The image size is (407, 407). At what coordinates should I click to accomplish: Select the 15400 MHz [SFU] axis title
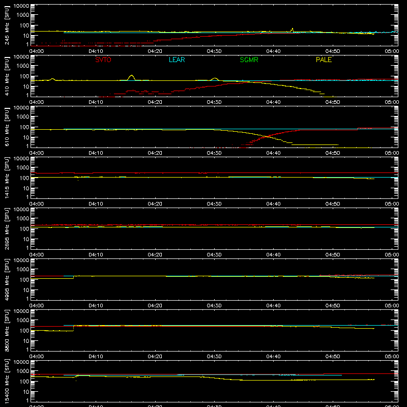click(x=7, y=381)
